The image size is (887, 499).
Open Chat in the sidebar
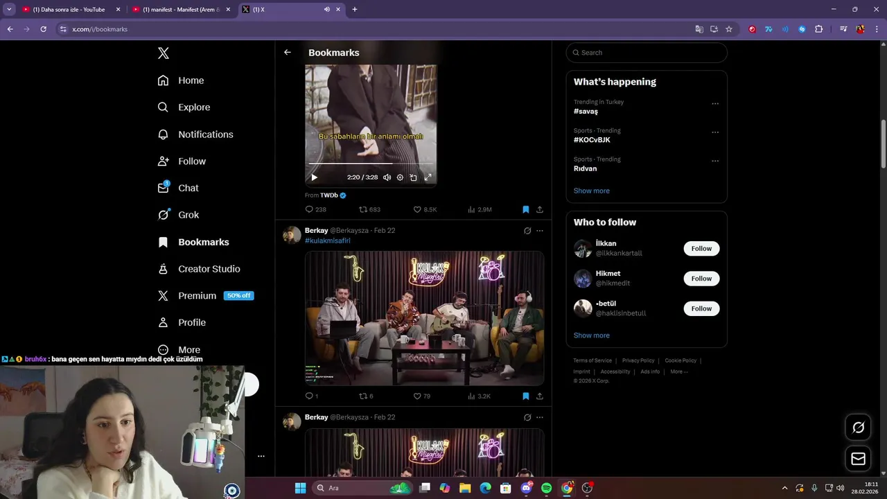pos(178,188)
